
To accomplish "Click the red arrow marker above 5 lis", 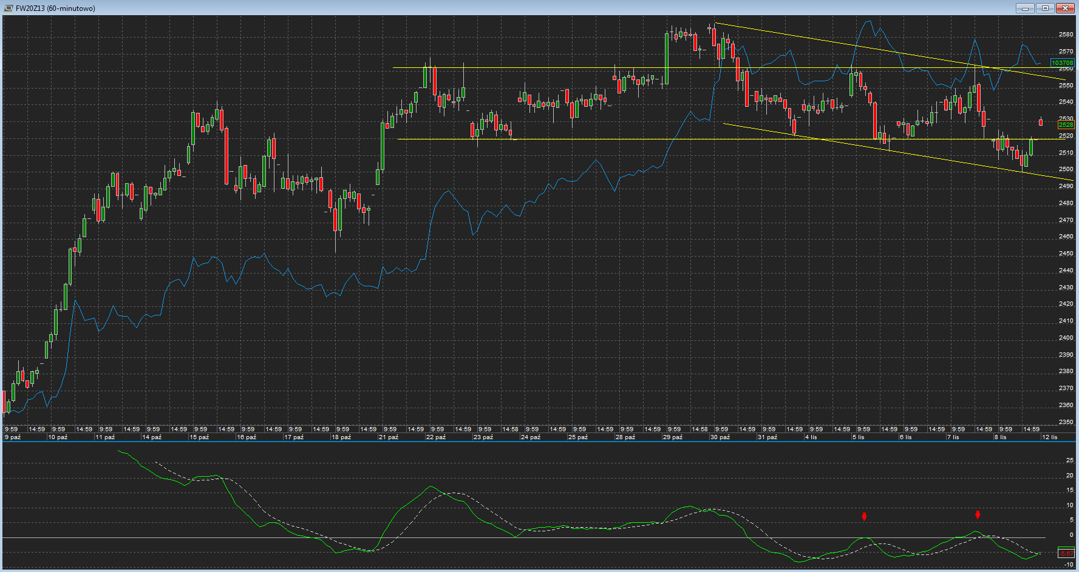I will (x=864, y=517).
